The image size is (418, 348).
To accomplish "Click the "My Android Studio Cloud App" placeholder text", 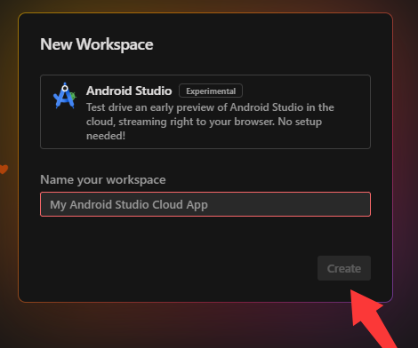I will pyautogui.click(x=129, y=205).
